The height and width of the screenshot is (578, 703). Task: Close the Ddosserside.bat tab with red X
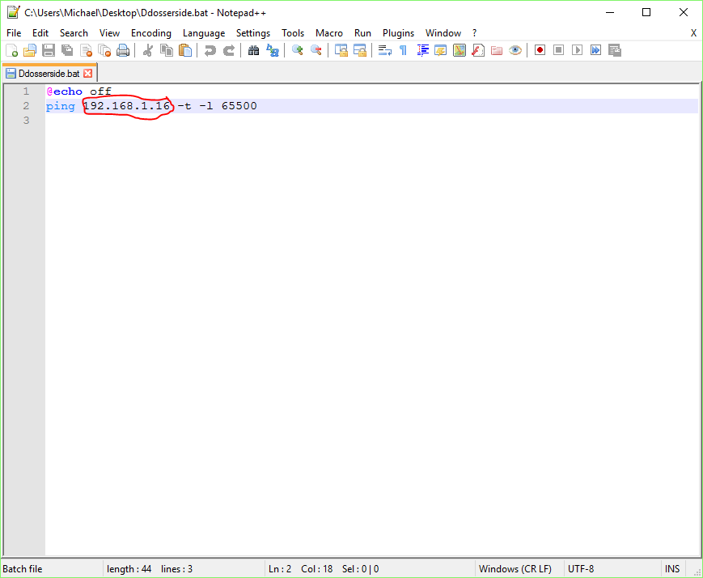[x=88, y=73]
